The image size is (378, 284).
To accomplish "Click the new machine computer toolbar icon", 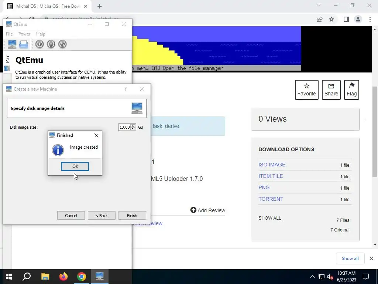I will pos(12,44).
